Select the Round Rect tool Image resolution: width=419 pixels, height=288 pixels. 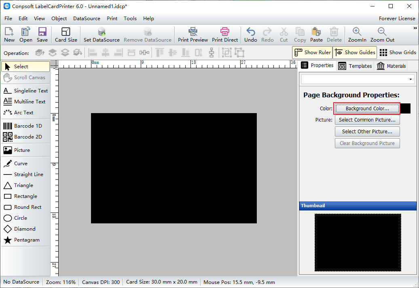[x=25, y=207]
